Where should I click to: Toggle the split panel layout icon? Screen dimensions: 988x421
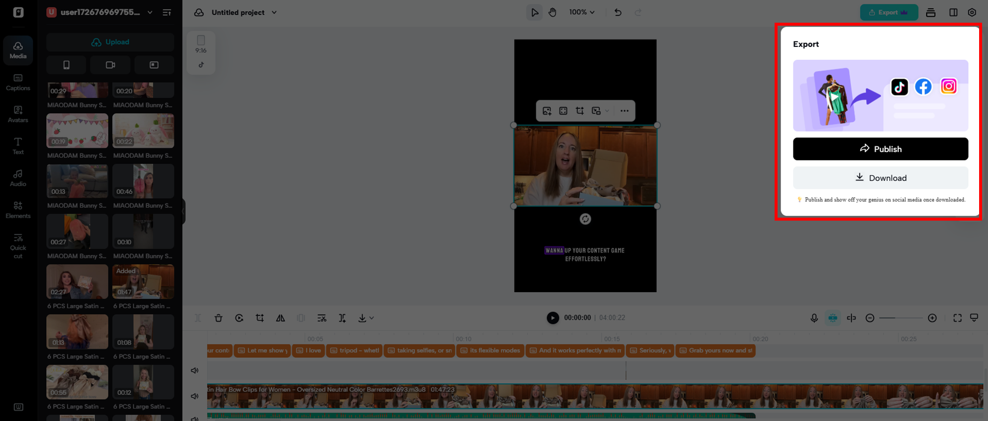(x=953, y=12)
